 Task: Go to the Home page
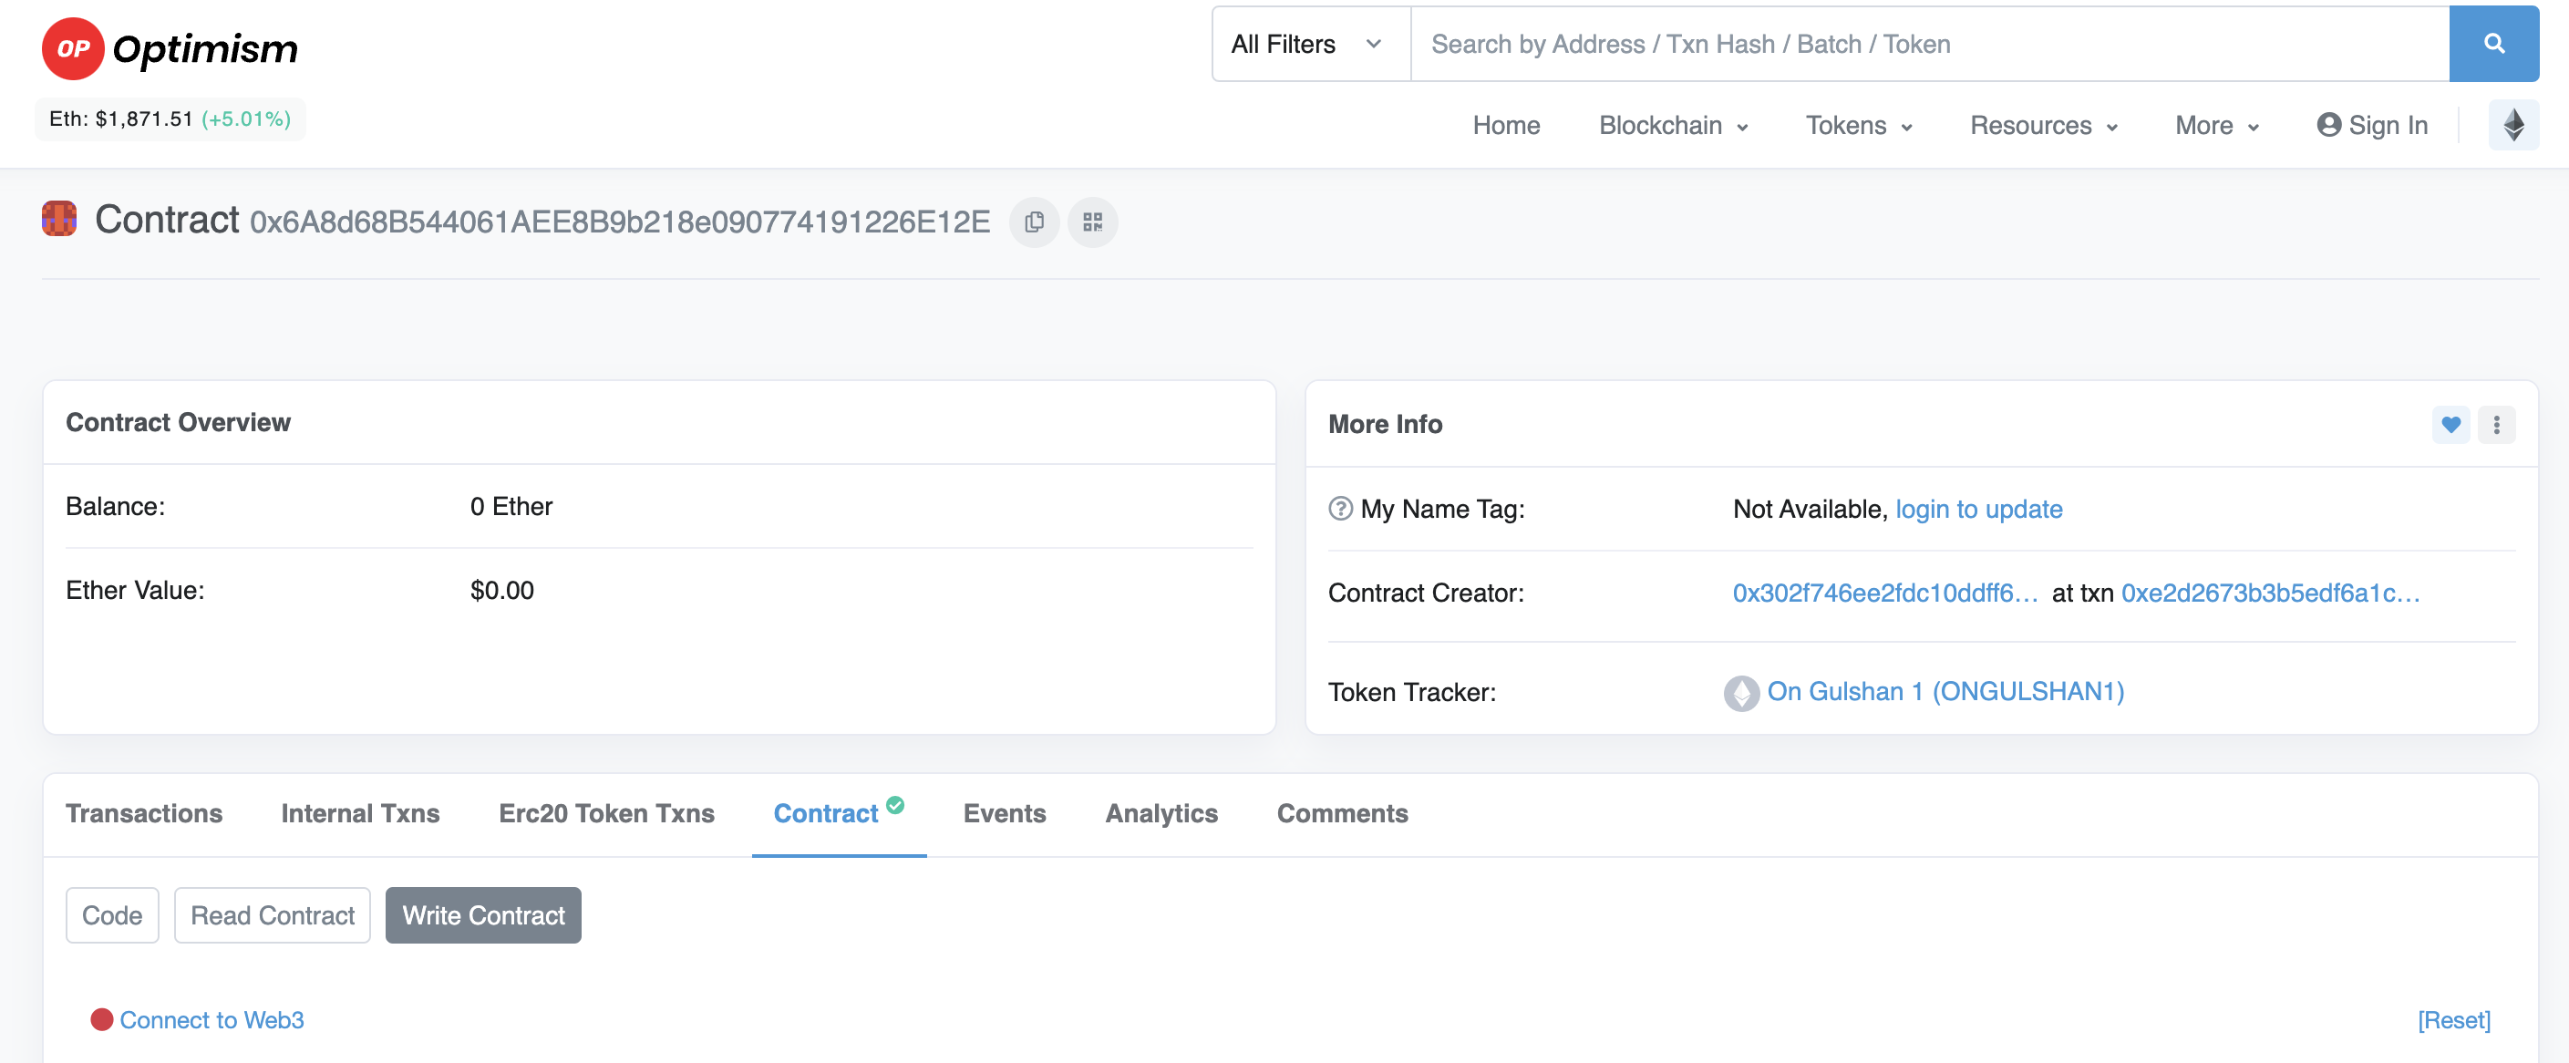pos(1506,126)
